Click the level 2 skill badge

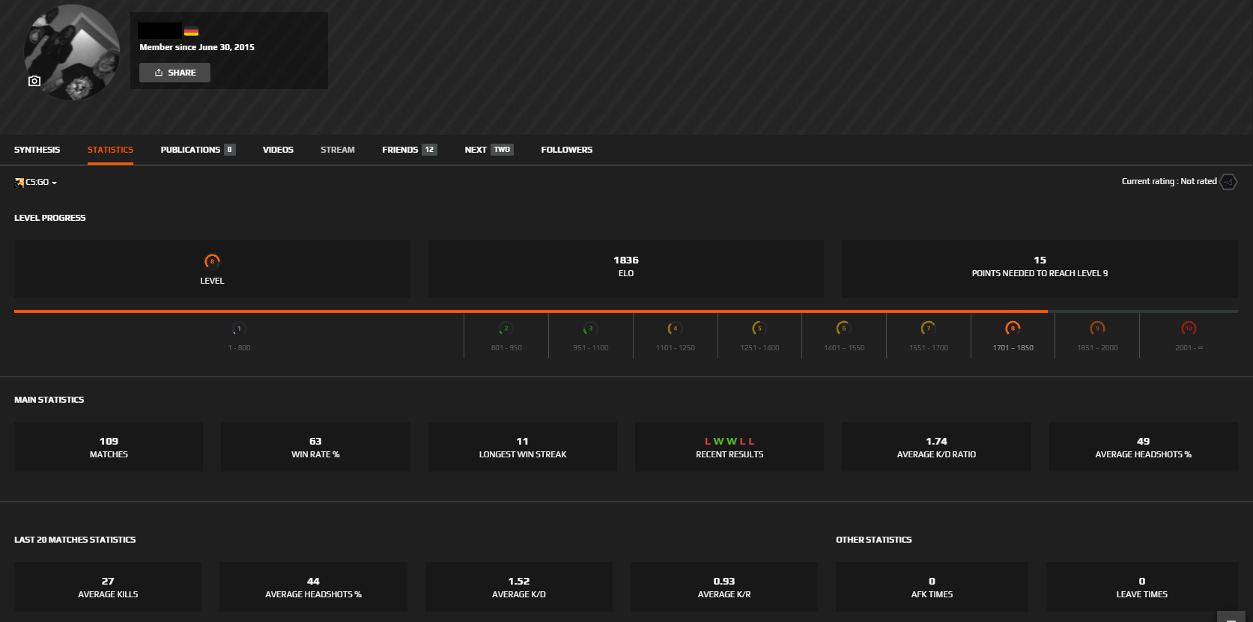[x=506, y=329]
